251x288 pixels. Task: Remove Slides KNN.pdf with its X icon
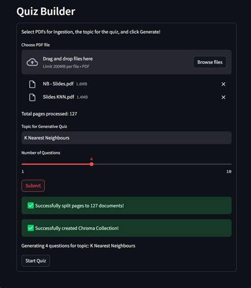223,97
